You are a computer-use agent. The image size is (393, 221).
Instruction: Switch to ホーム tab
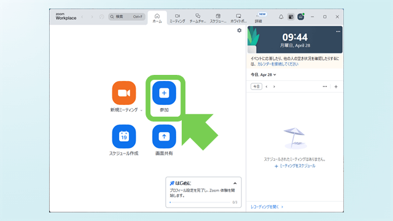tap(157, 18)
